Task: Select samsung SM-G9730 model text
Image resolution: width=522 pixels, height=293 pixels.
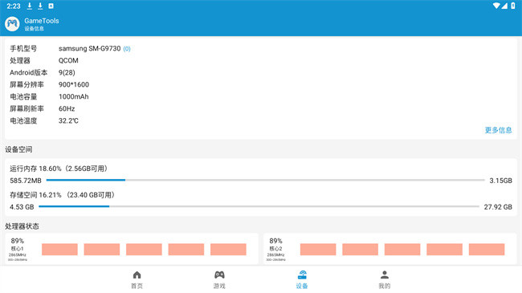Action: pyautogui.click(x=90, y=49)
